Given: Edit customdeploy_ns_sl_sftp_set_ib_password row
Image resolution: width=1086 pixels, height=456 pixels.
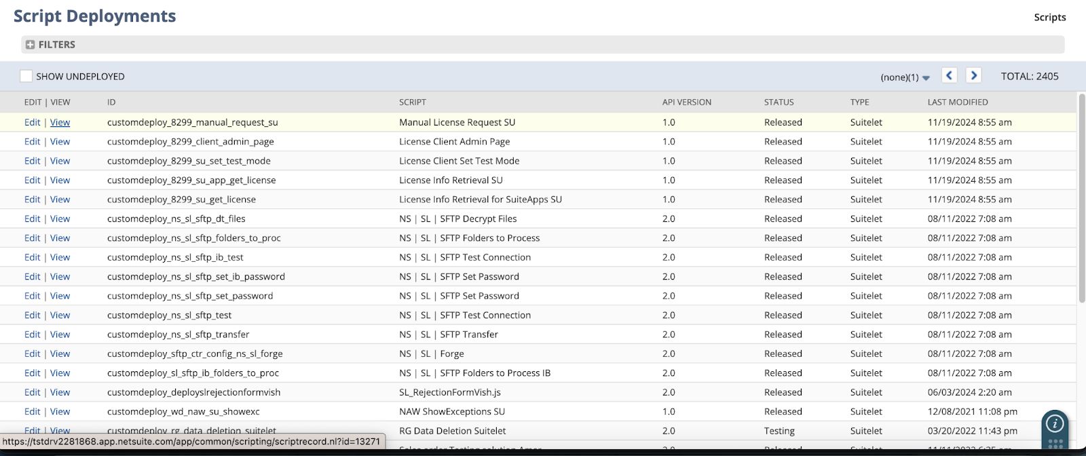Looking at the screenshot, I should click(x=33, y=276).
